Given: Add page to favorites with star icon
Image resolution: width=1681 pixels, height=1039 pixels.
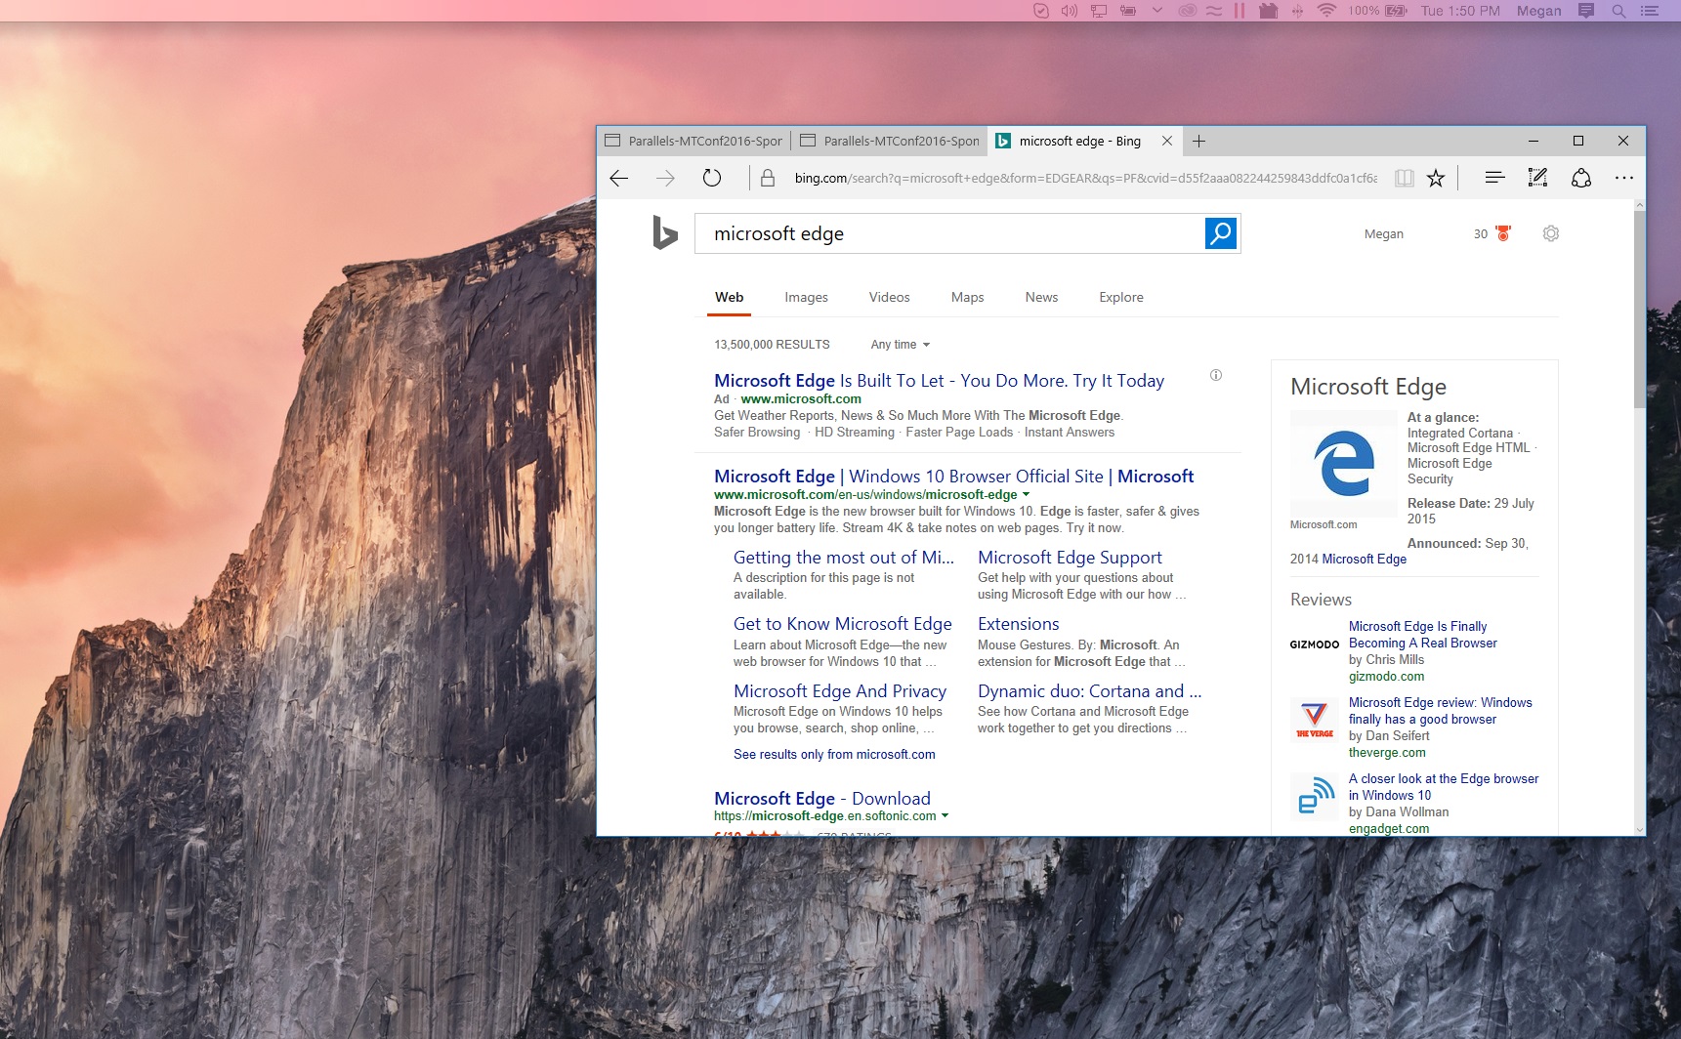Looking at the screenshot, I should [1435, 178].
